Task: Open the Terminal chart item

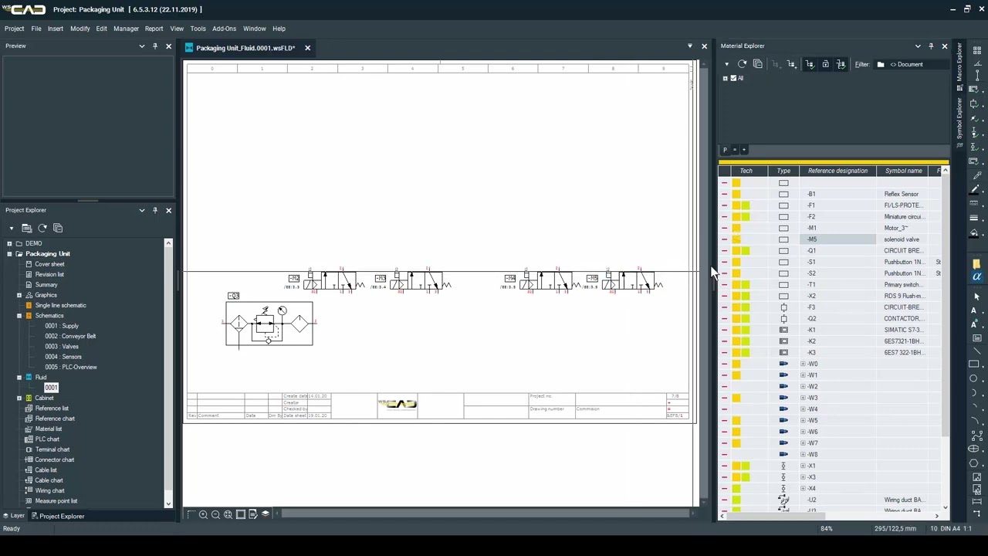Action: [52, 449]
